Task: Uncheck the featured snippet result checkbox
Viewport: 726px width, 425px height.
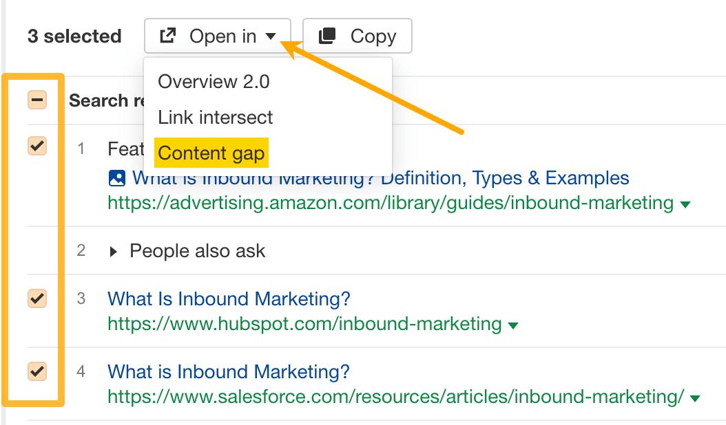Action: pyautogui.click(x=37, y=146)
